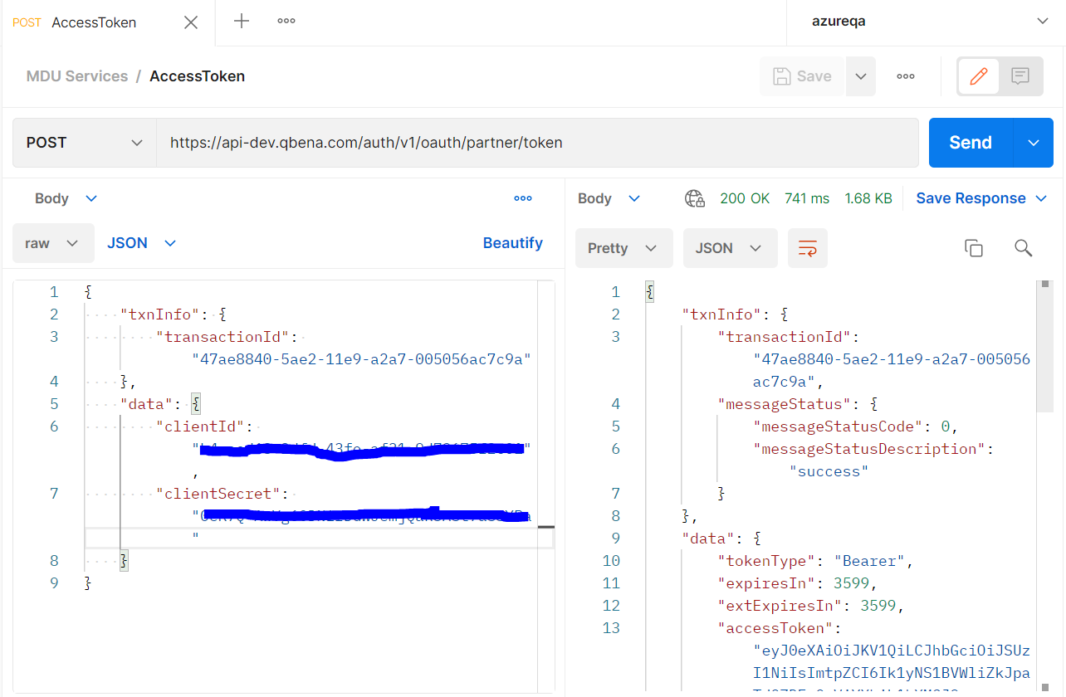Open tab options ellipsis next to plus
The width and height of the screenshot is (1066, 697).
point(286,22)
